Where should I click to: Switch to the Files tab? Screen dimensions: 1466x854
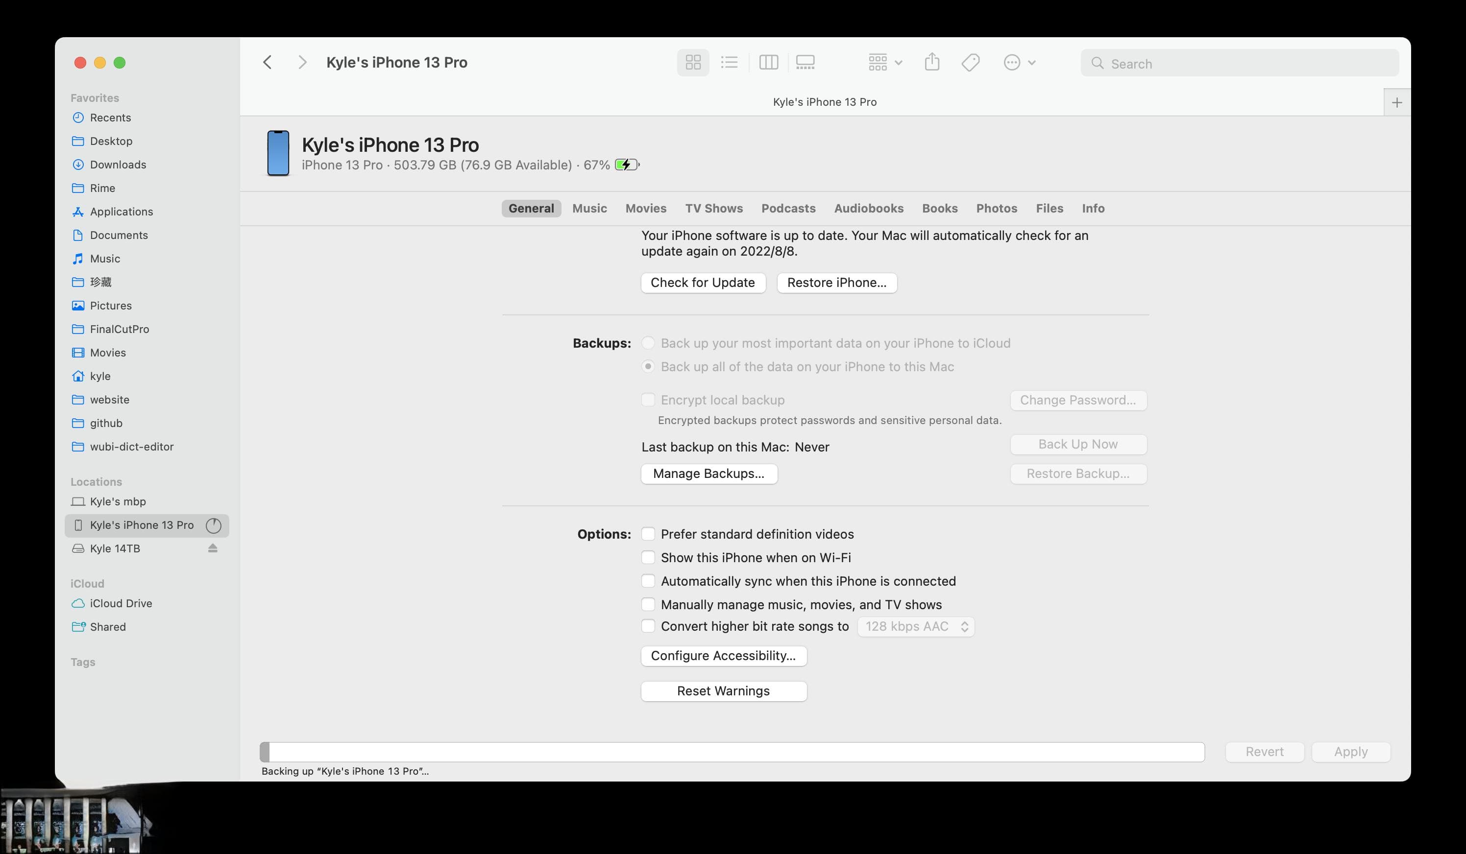1050,209
